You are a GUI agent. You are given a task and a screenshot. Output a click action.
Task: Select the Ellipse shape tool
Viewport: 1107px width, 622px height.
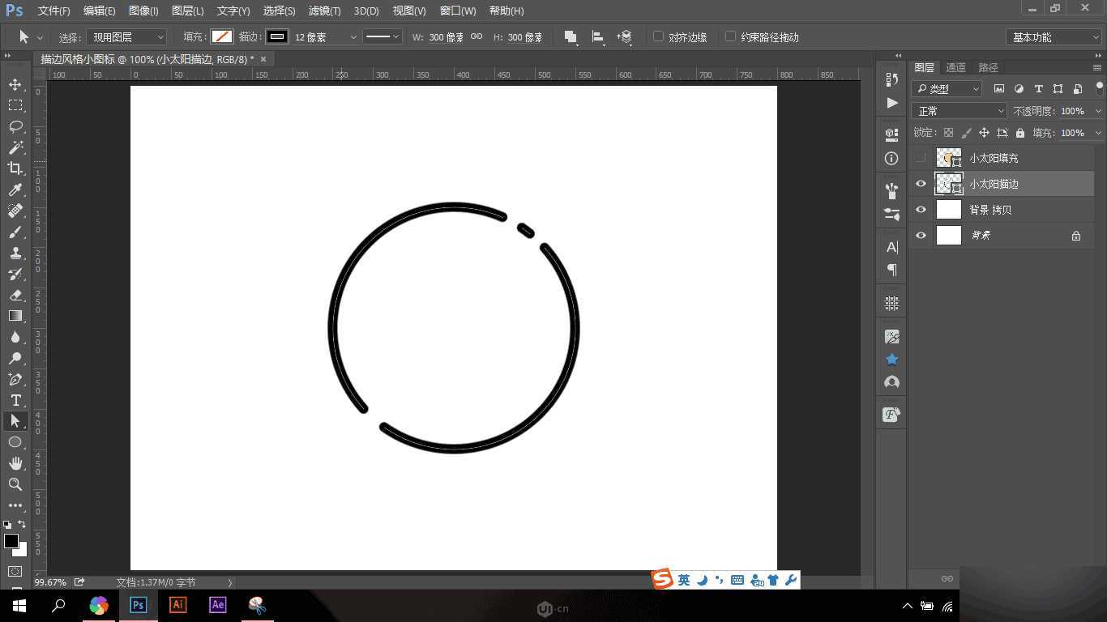click(x=15, y=442)
